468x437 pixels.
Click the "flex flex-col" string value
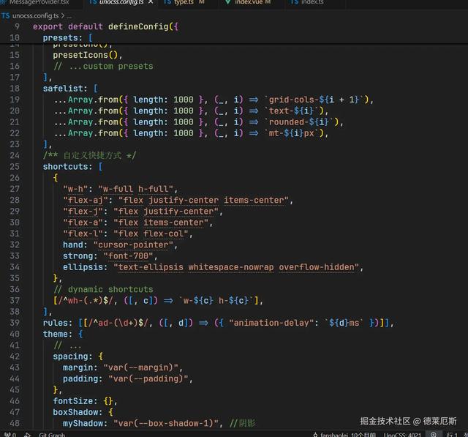(151, 234)
